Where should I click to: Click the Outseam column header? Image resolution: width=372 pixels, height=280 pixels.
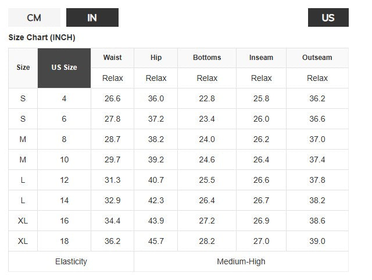317,58
